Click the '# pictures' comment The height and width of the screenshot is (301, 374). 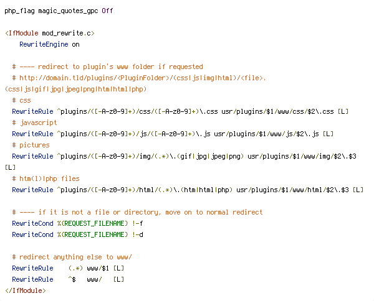coord(31,145)
